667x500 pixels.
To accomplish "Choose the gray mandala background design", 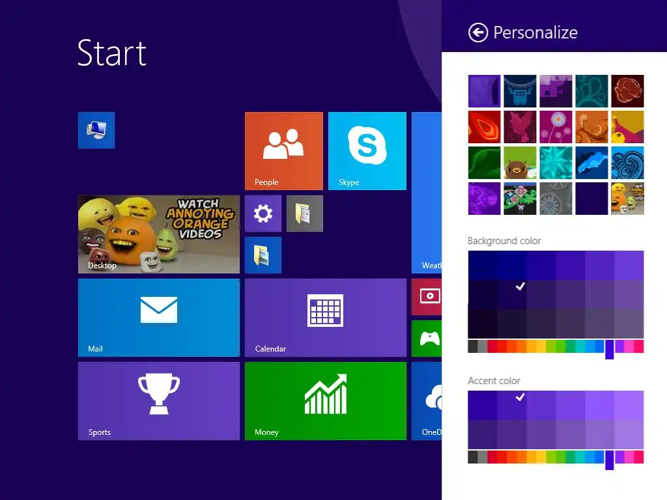I will (556, 199).
